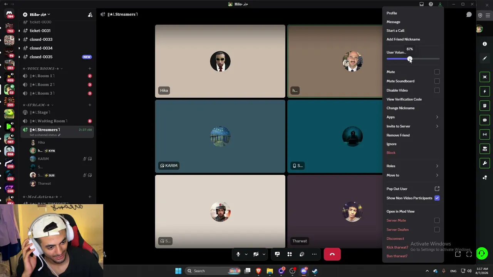Open the Waiting Room voice channel

pyautogui.click(x=57, y=121)
